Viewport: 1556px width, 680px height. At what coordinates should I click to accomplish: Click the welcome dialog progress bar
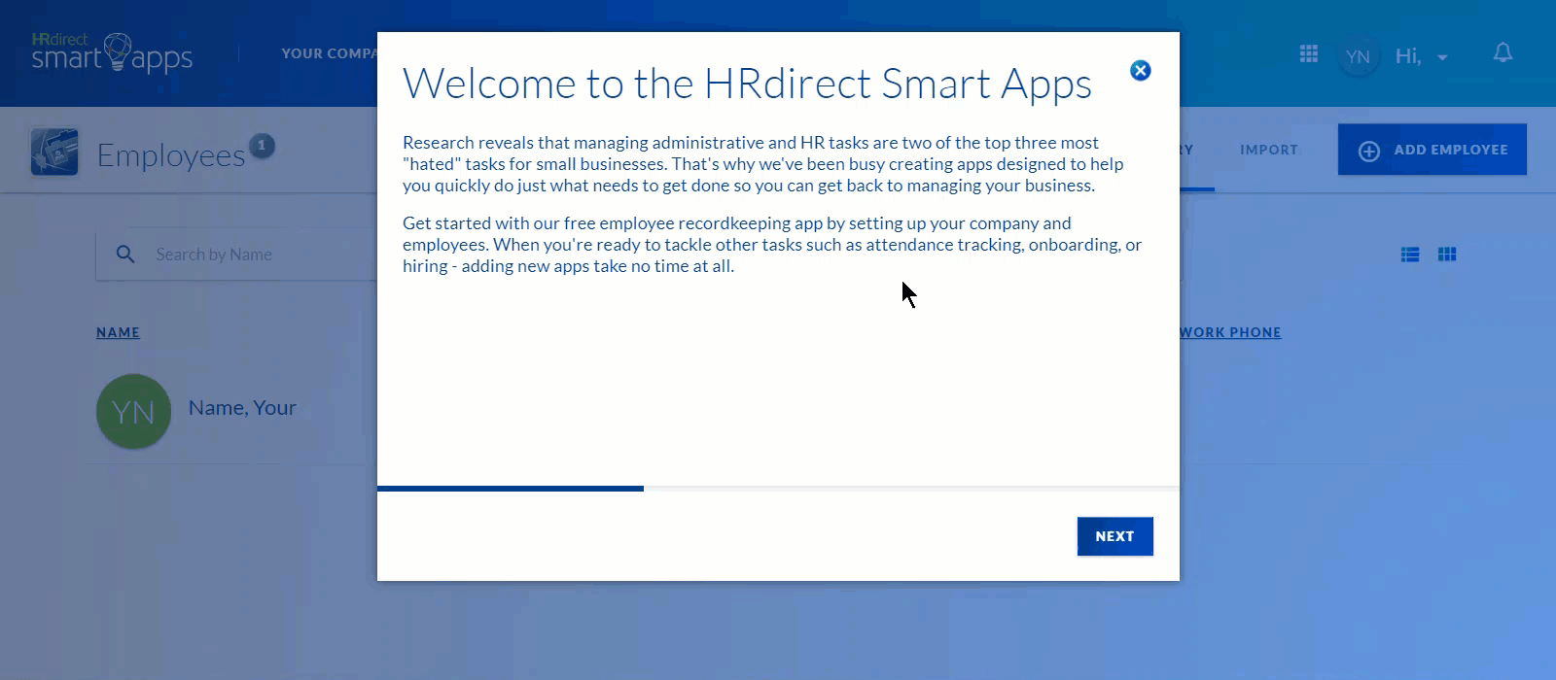pos(778,489)
